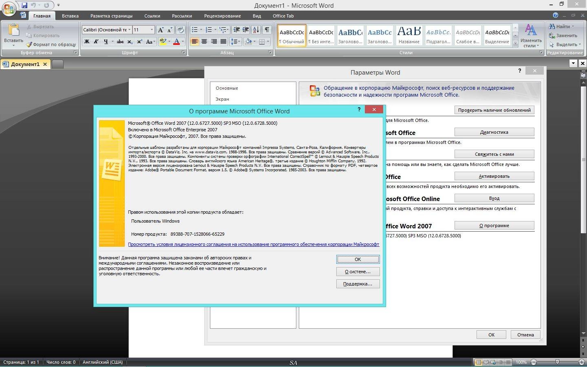The image size is (587, 367).
Task: Click the Поддержка... button
Action: point(358,284)
